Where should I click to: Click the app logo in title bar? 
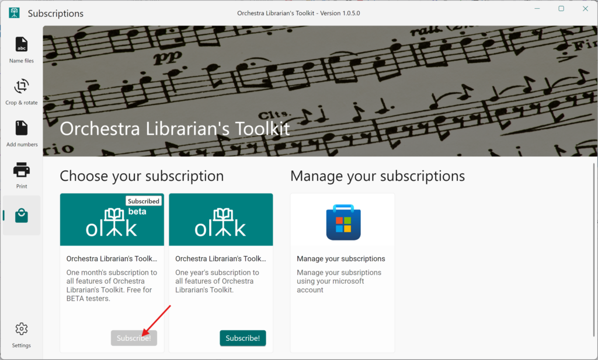point(13,13)
